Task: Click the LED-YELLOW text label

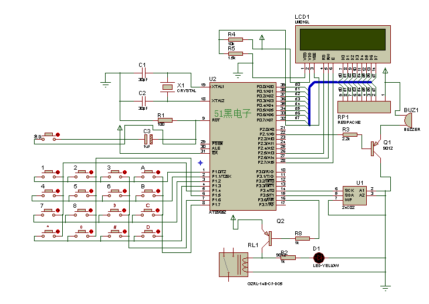Action: click(326, 265)
